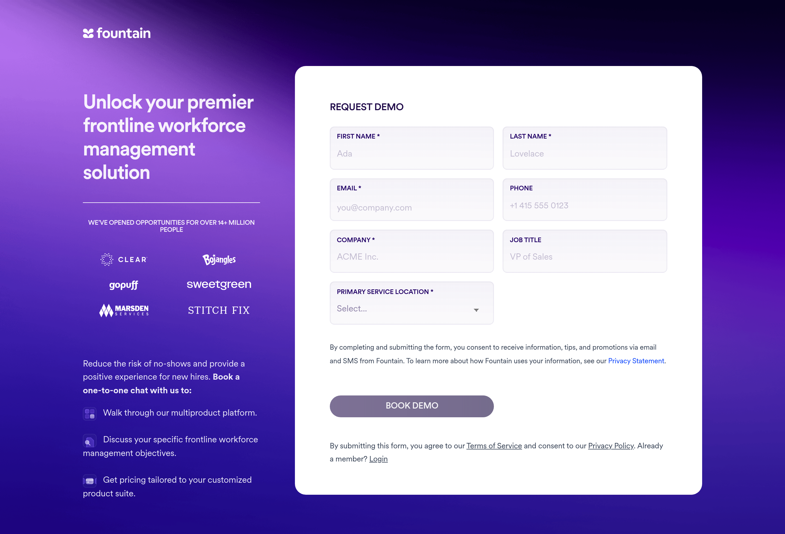Screen dimensions: 785x534
Task: Click the Marsden Services logo
Action: coord(124,310)
